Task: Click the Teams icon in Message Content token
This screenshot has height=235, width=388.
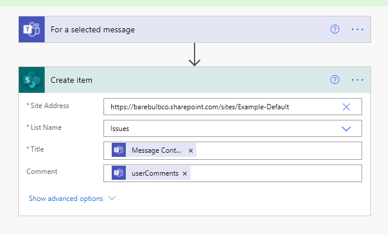Action: point(119,151)
